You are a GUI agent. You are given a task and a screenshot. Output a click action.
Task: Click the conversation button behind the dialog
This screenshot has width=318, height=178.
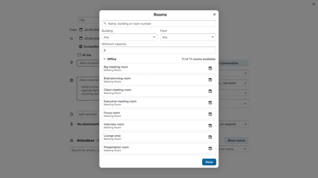click(x=234, y=63)
